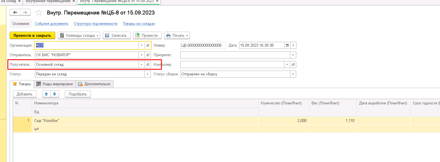440x162 pixels.
Task: Focus the Получатель field Основной склад
Action: click(x=87, y=64)
